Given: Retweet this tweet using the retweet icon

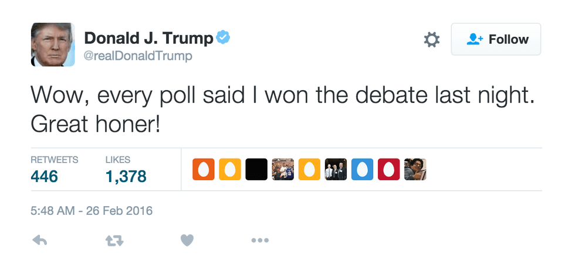Looking at the screenshot, I should point(113,240).
